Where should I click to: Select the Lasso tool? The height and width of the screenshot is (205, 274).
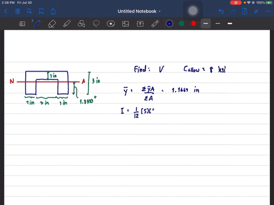[x=96, y=24]
